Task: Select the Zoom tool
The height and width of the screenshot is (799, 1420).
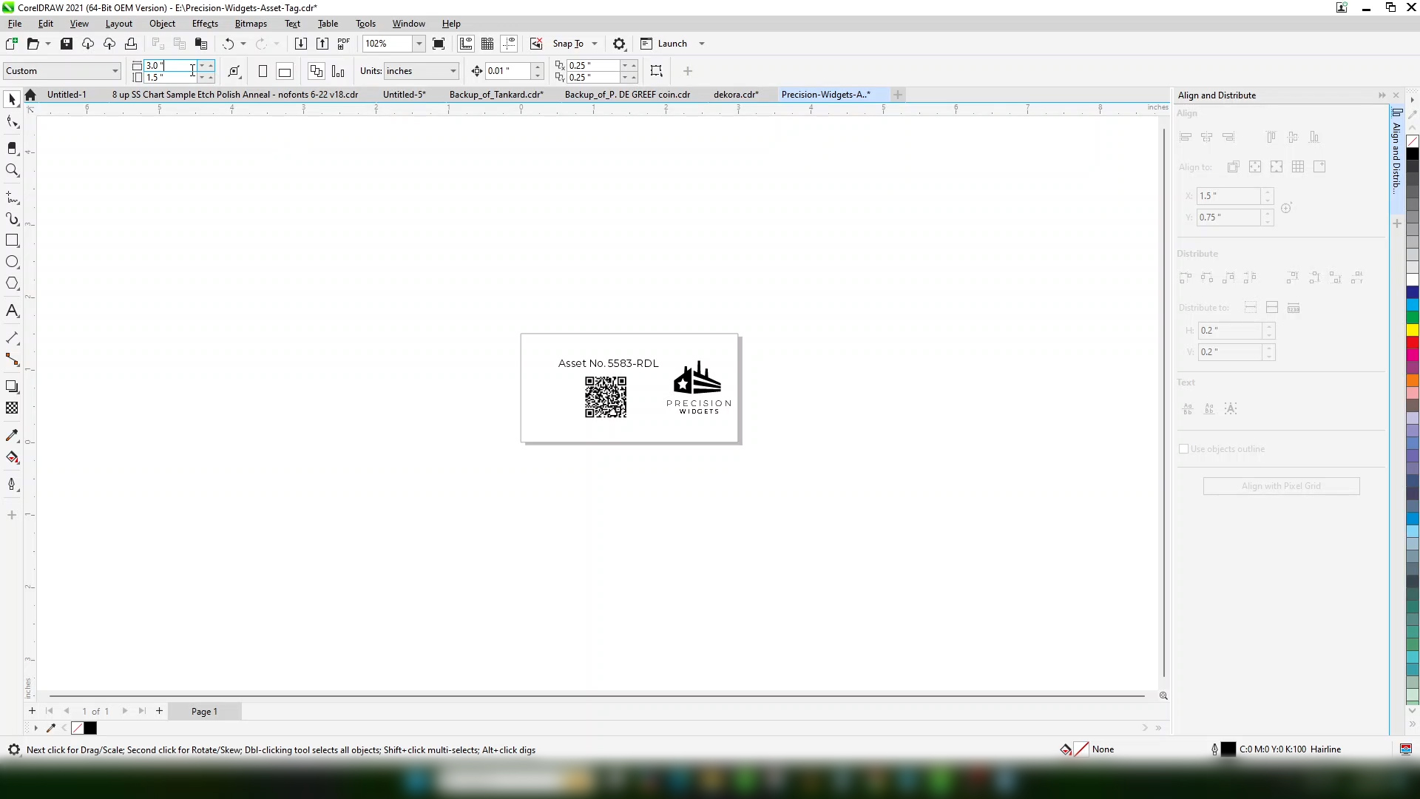Action: (x=12, y=171)
